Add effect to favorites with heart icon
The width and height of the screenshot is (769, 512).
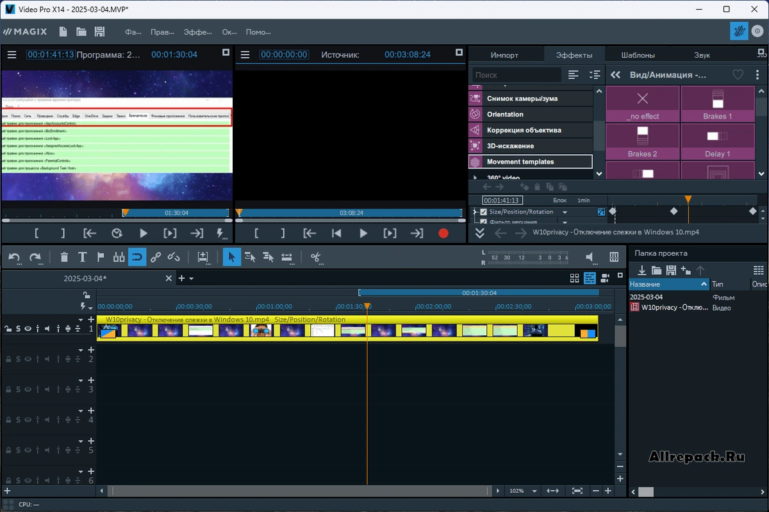pyautogui.click(x=738, y=75)
